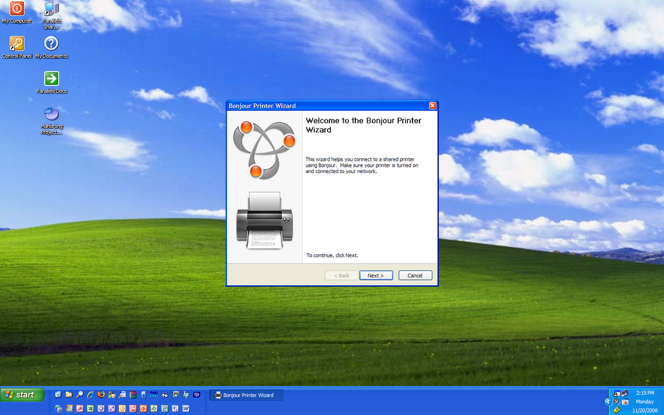Open the Parallels Shared Folders desktop shortcut
664x415 pixels.
pyautogui.click(x=52, y=16)
